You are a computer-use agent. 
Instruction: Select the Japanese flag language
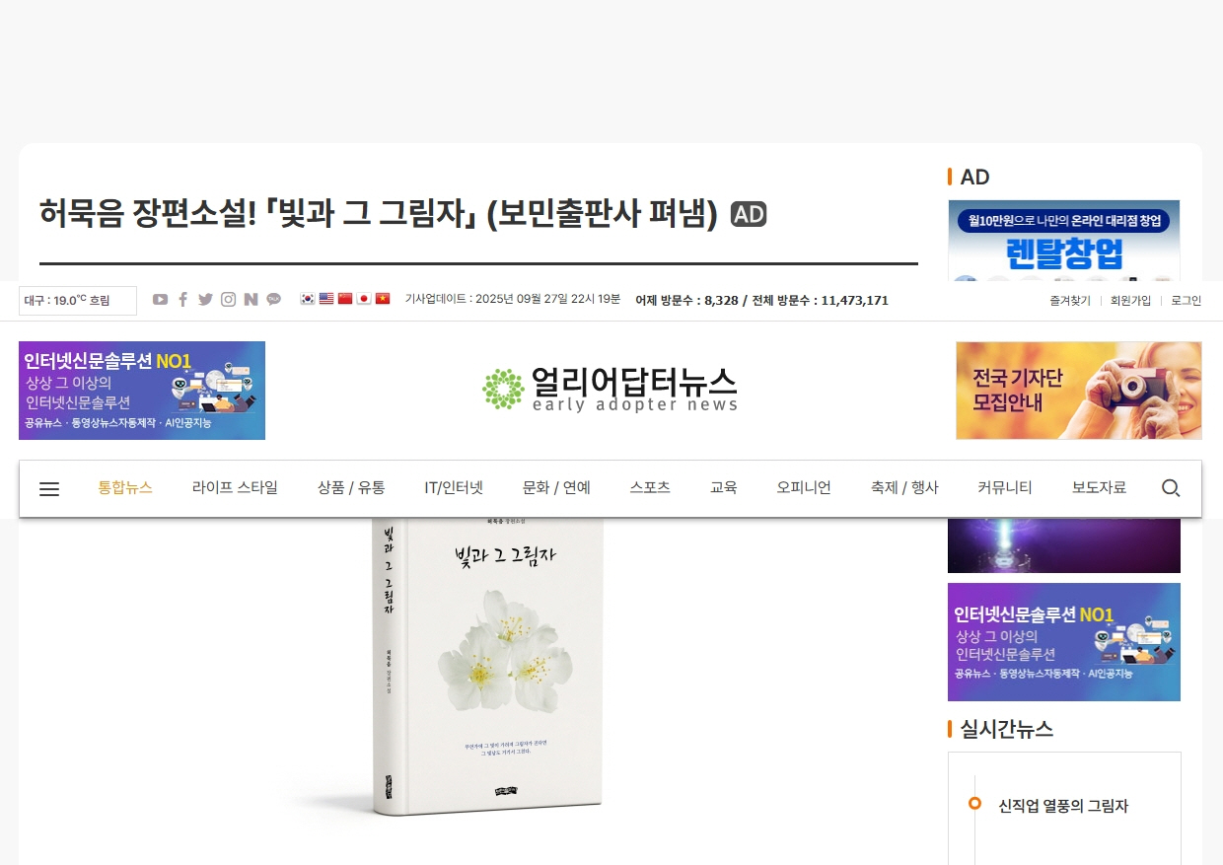[364, 299]
